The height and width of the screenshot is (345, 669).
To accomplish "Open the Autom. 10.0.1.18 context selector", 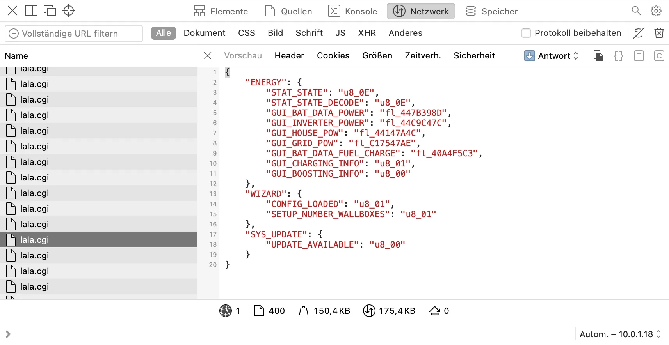I will click(x=620, y=334).
